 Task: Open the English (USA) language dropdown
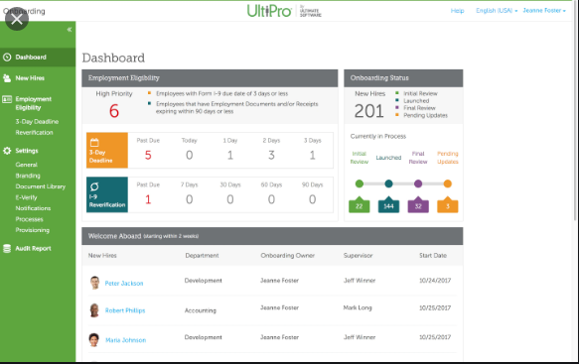[497, 11]
